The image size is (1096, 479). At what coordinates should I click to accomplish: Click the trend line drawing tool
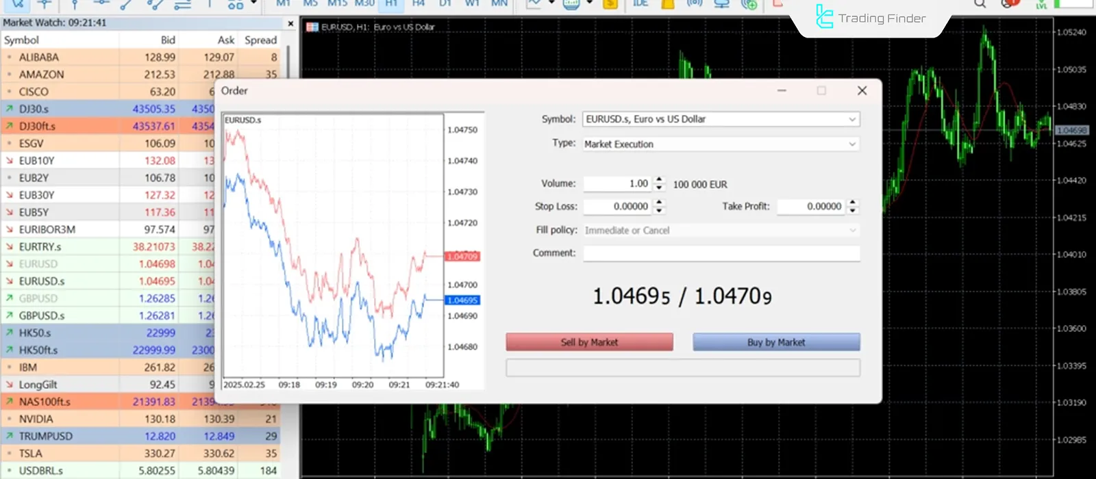point(127,5)
